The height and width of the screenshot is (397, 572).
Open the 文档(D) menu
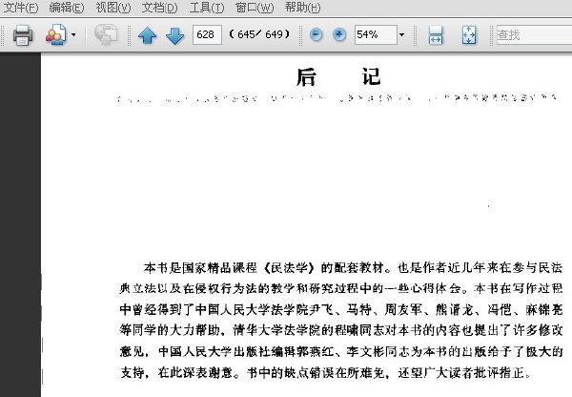[x=159, y=8]
